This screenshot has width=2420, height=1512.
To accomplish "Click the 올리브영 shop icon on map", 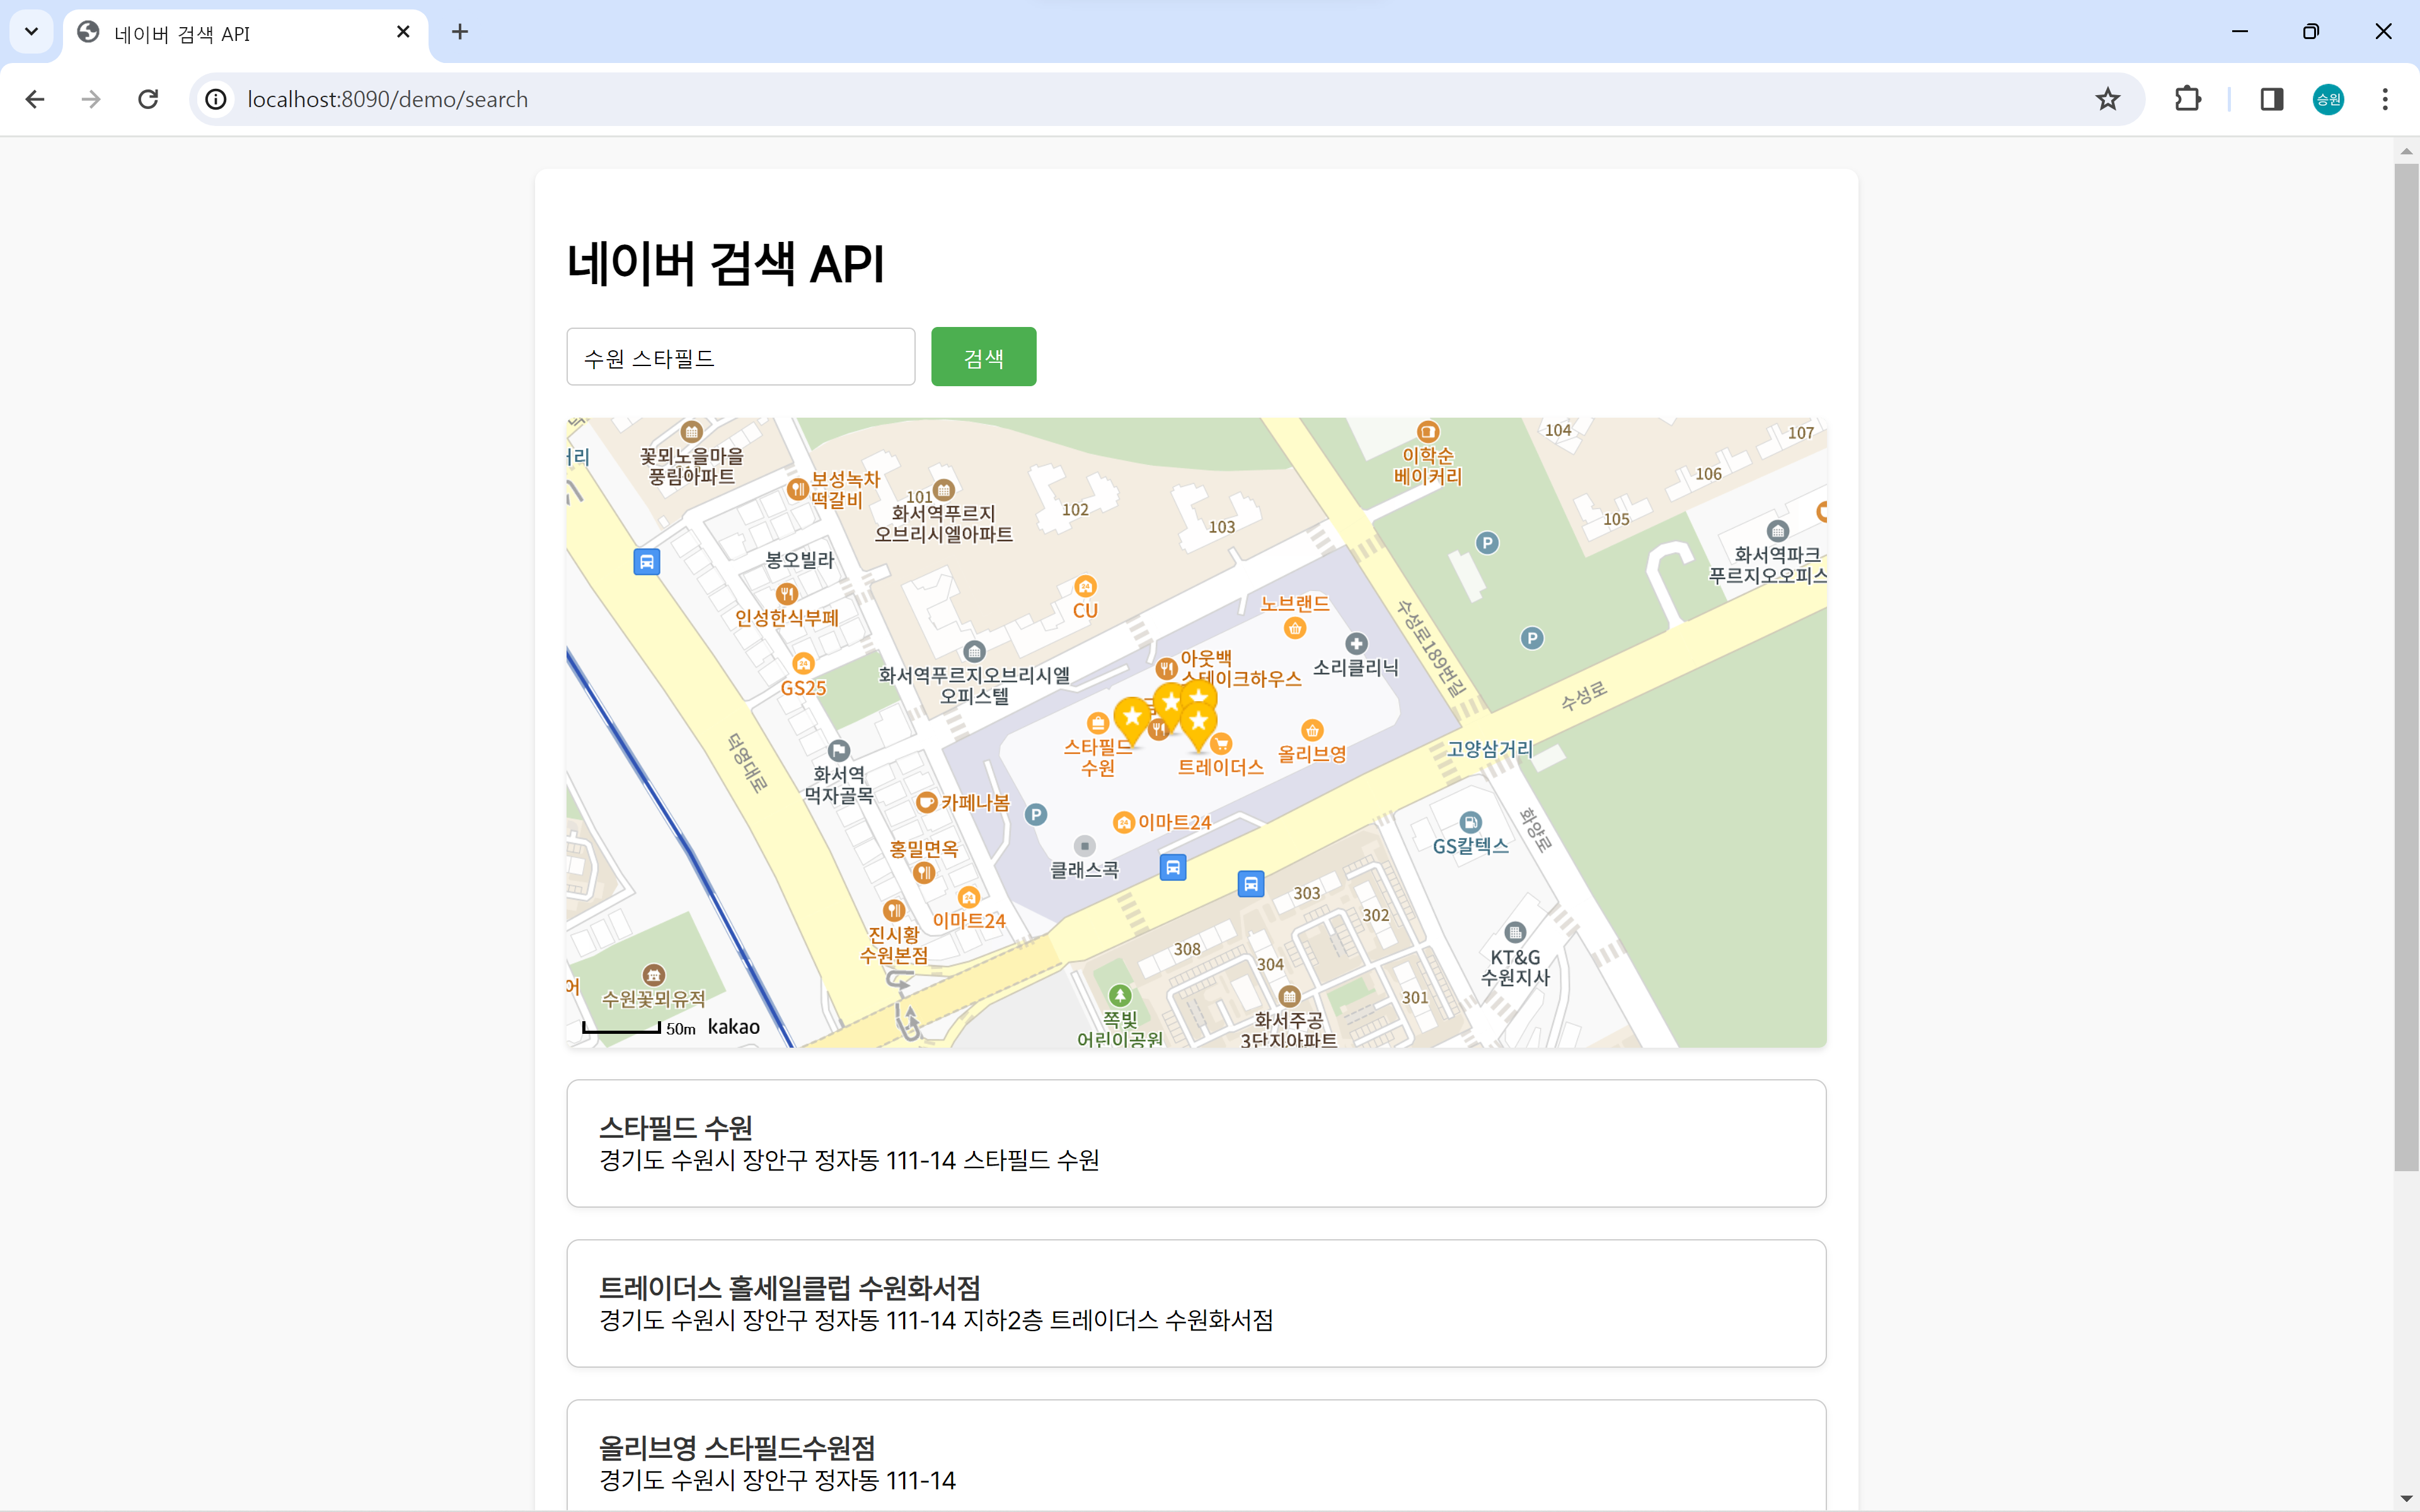I will (1312, 731).
